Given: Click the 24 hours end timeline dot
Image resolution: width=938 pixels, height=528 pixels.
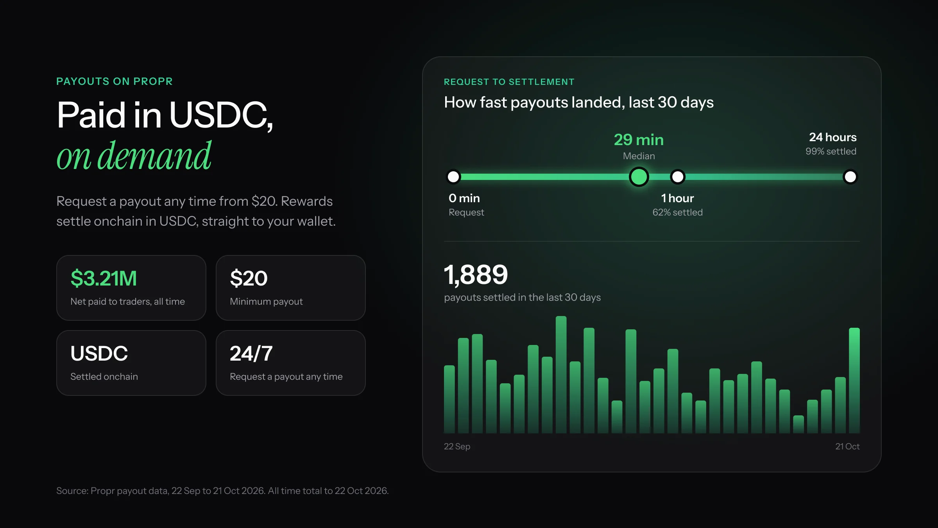Looking at the screenshot, I should click(850, 177).
